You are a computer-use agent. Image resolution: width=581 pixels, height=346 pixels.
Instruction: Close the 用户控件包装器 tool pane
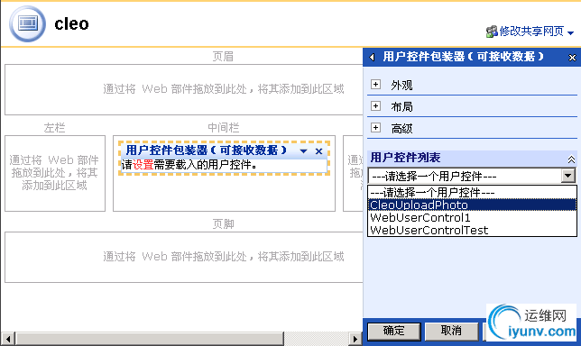coord(572,58)
